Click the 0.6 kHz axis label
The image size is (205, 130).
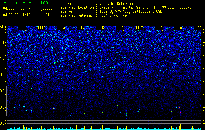click(x=3, y=123)
